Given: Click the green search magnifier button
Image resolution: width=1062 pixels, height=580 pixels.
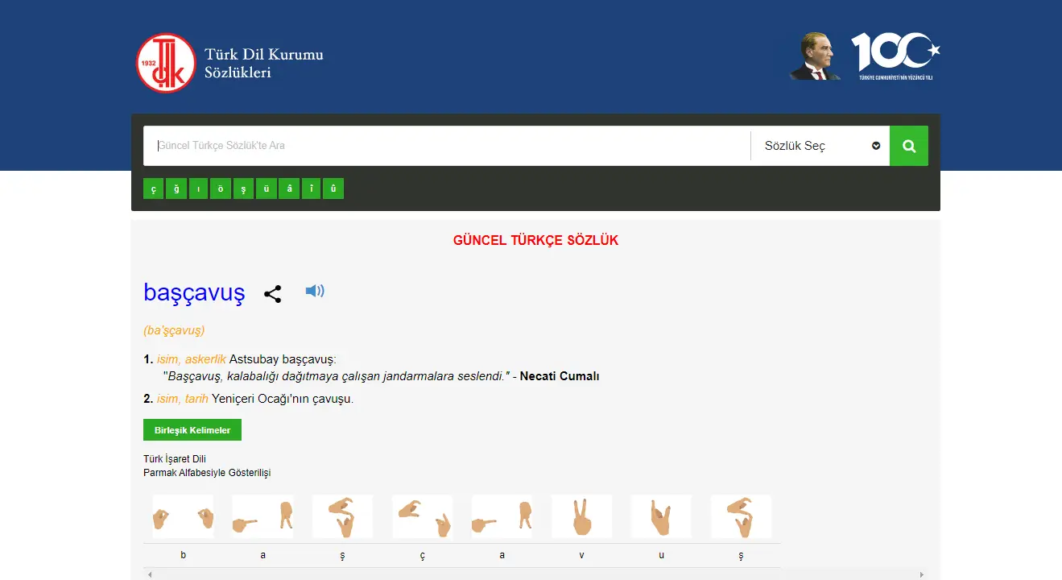Looking at the screenshot, I should [x=909, y=146].
